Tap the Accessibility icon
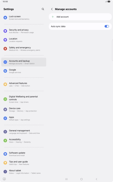This screenshot has width=113, height=182. 5,140
